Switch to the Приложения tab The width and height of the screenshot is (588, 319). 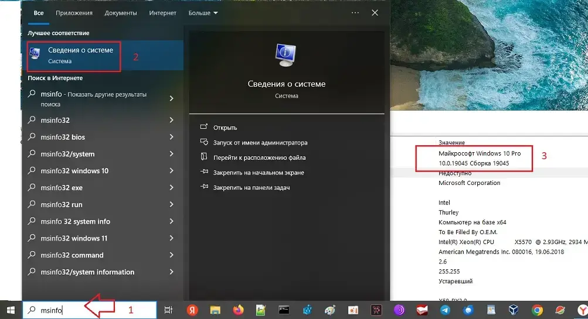pos(74,13)
